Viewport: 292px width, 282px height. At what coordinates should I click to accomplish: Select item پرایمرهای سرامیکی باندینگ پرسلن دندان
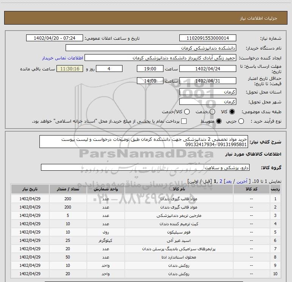click(179, 249)
